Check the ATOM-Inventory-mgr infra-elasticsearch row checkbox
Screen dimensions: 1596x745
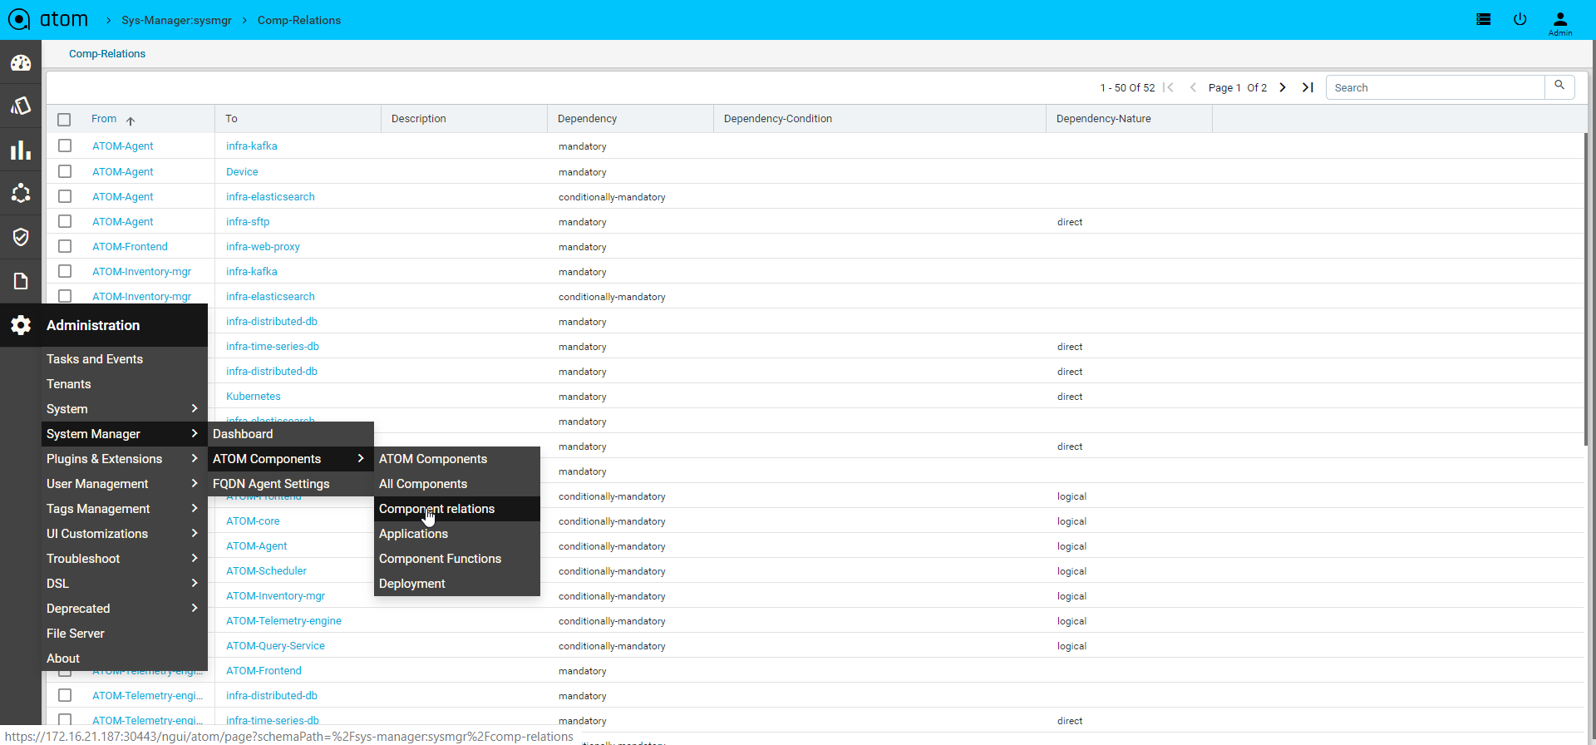(x=65, y=296)
